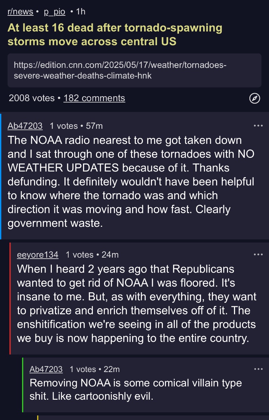Open the compass browser icon beside the comments count
Screen dimensions: 269x420
click(255, 99)
